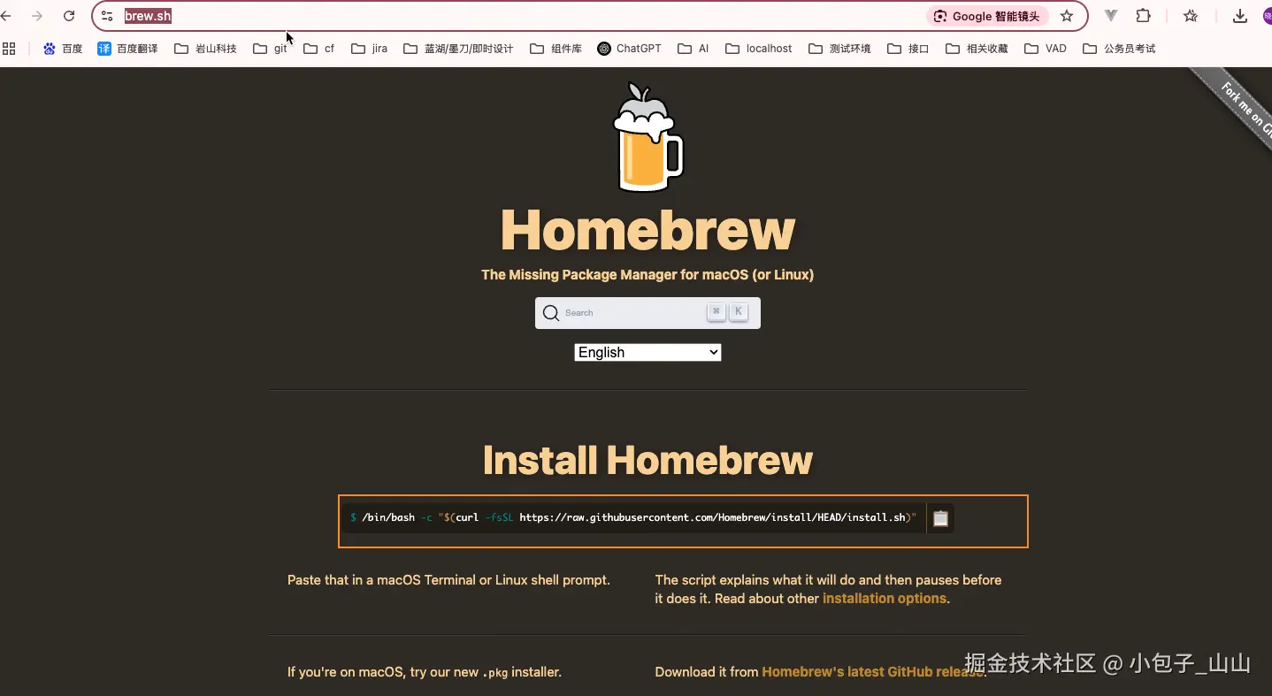
Task: Open the 百度 bookmark
Action: click(x=63, y=49)
